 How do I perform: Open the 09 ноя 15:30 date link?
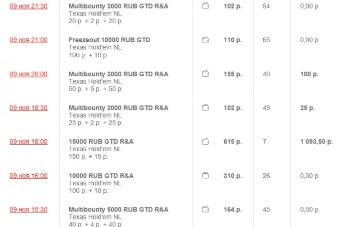tap(29, 209)
